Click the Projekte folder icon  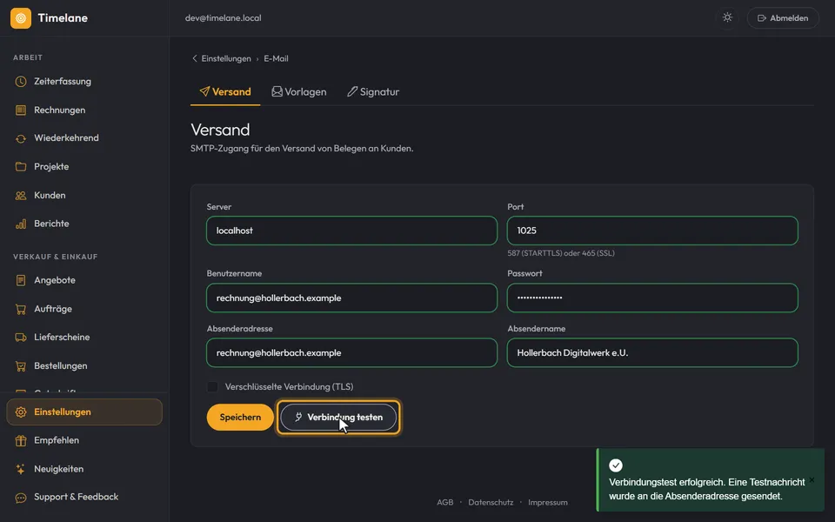[x=21, y=167]
